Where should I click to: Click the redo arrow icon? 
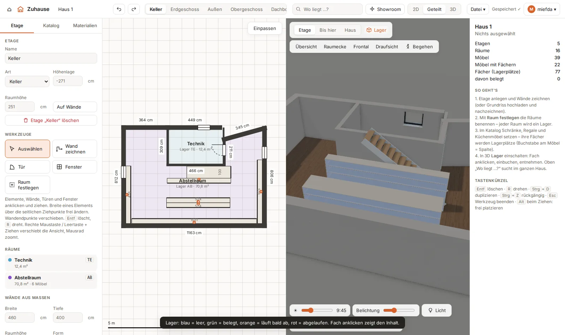(x=134, y=9)
